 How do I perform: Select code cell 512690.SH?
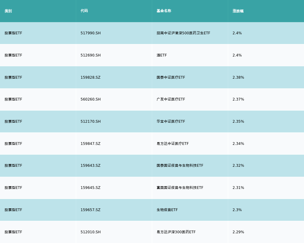point(91,55)
